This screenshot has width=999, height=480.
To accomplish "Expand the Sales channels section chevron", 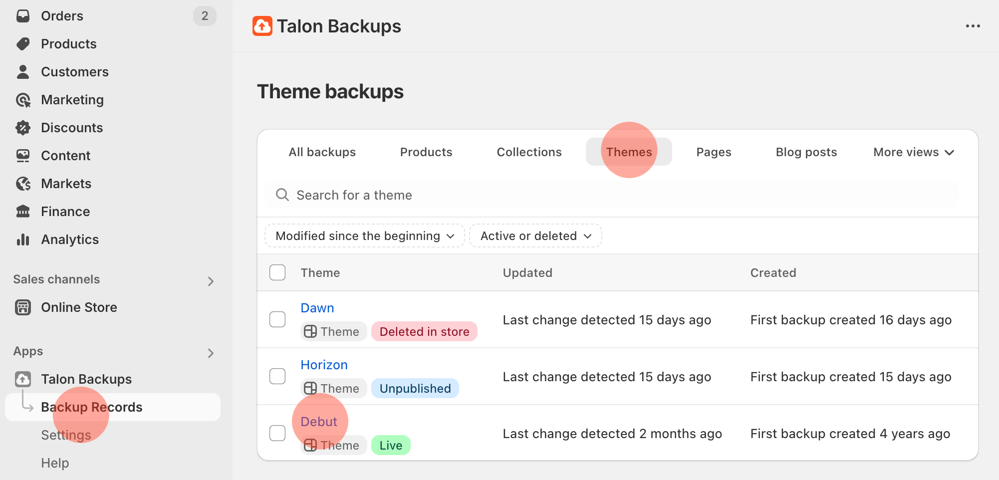I will pos(211,281).
